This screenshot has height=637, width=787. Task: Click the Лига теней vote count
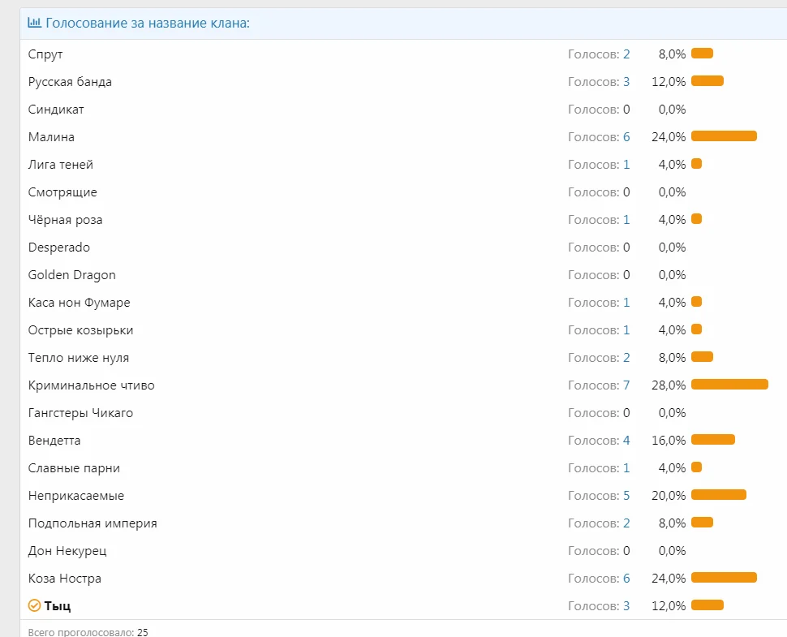[626, 165]
